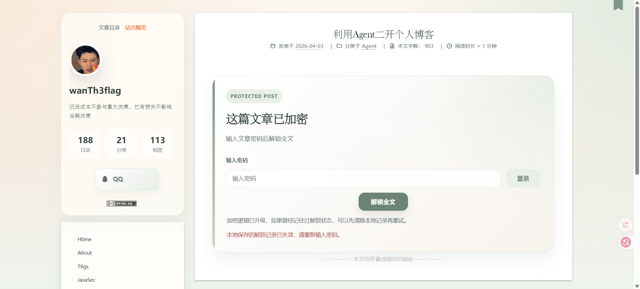View the 188 日志 archive count

[x=85, y=144]
